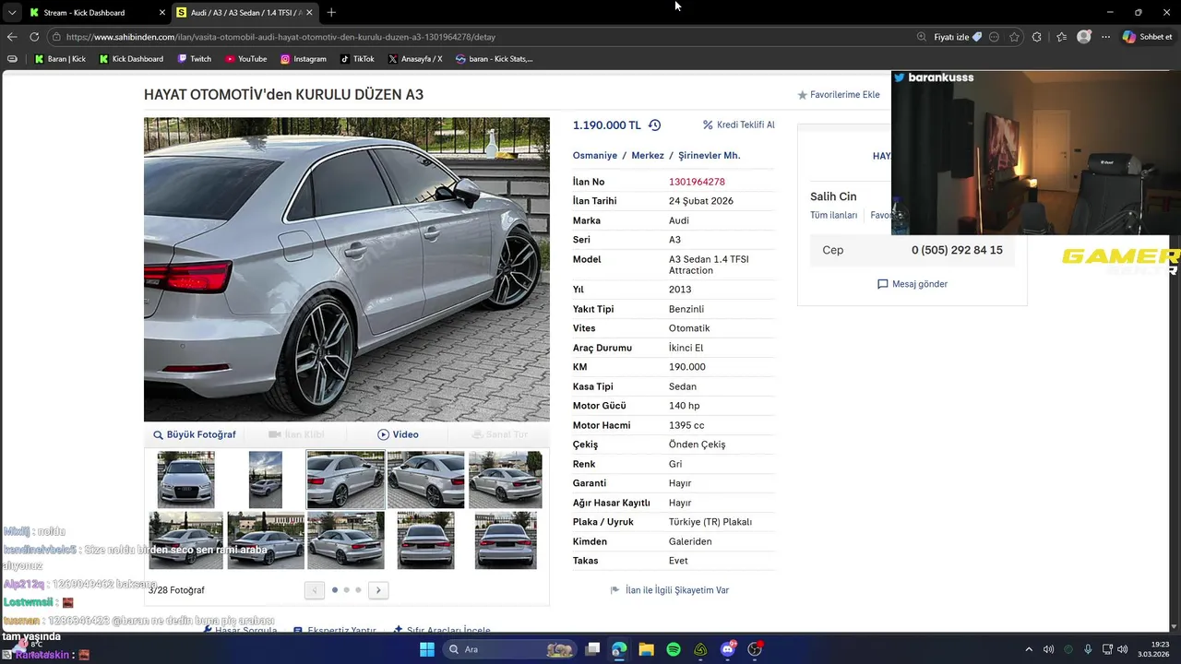The width and height of the screenshot is (1181, 664).
Task: Click the main car photo
Action: click(347, 269)
